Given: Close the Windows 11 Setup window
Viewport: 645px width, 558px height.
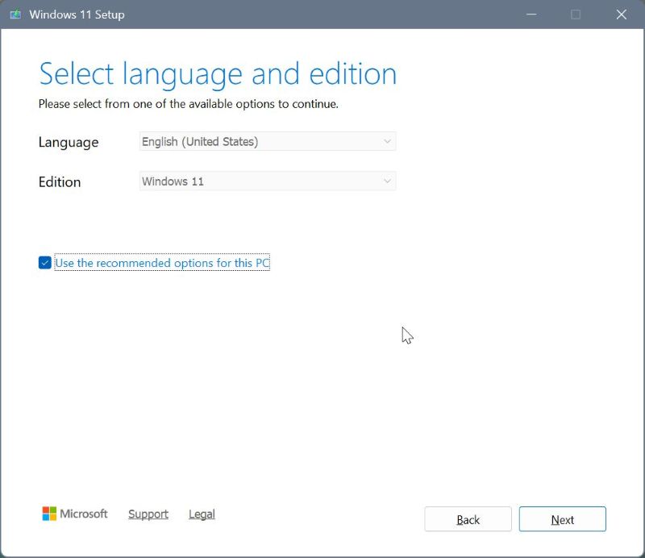Looking at the screenshot, I should (621, 15).
